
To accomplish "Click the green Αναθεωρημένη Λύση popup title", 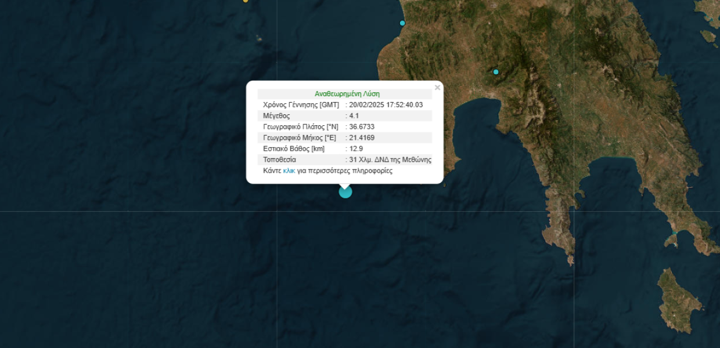I will tap(347, 94).
